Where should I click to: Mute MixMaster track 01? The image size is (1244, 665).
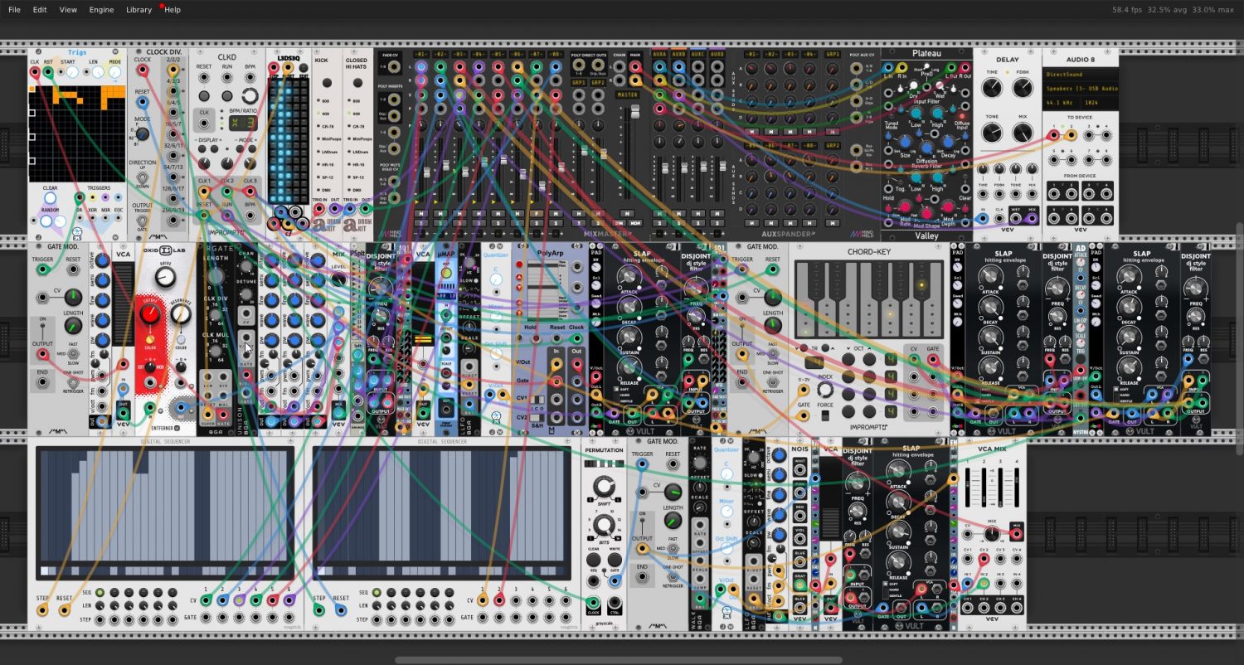tap(420, 212)
